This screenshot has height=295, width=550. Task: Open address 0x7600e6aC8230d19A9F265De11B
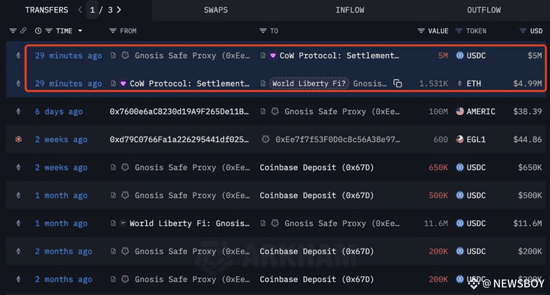tap(179, 111)
